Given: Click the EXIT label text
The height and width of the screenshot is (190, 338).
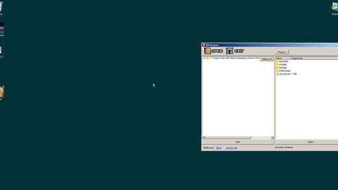Looking at the screenshot, I should click(239, 51).
